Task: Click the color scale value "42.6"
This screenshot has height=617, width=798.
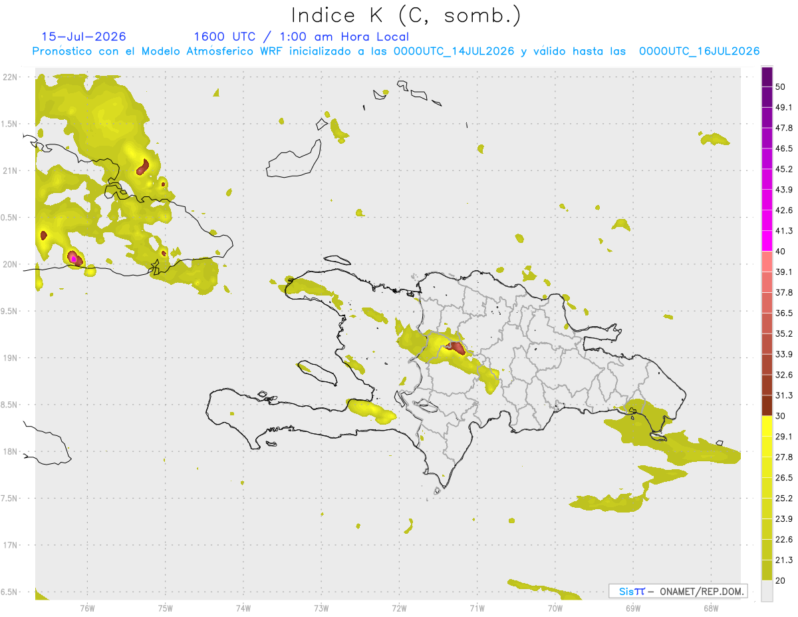Action: point(784,210)
